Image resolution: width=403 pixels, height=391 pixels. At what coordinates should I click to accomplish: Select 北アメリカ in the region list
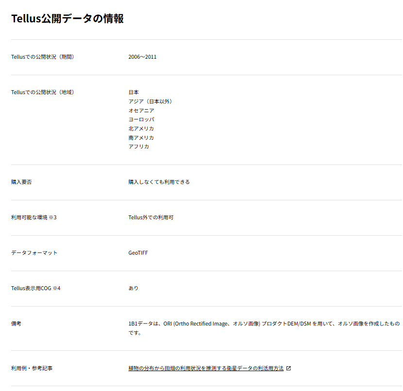[141, 129]
